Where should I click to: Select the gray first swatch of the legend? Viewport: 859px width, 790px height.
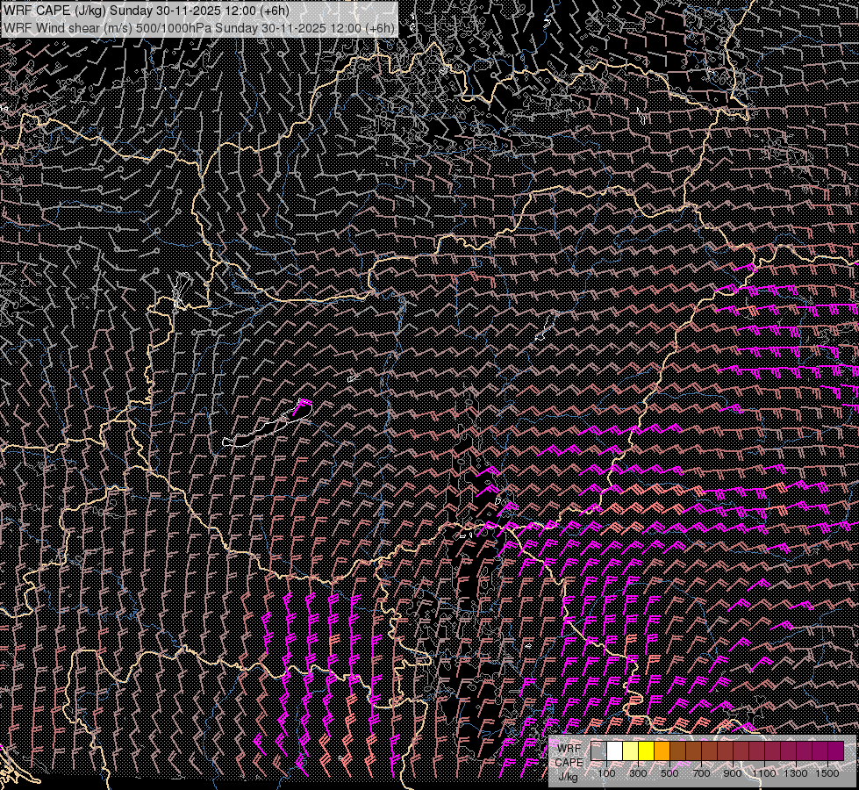[x=599, y=751]
